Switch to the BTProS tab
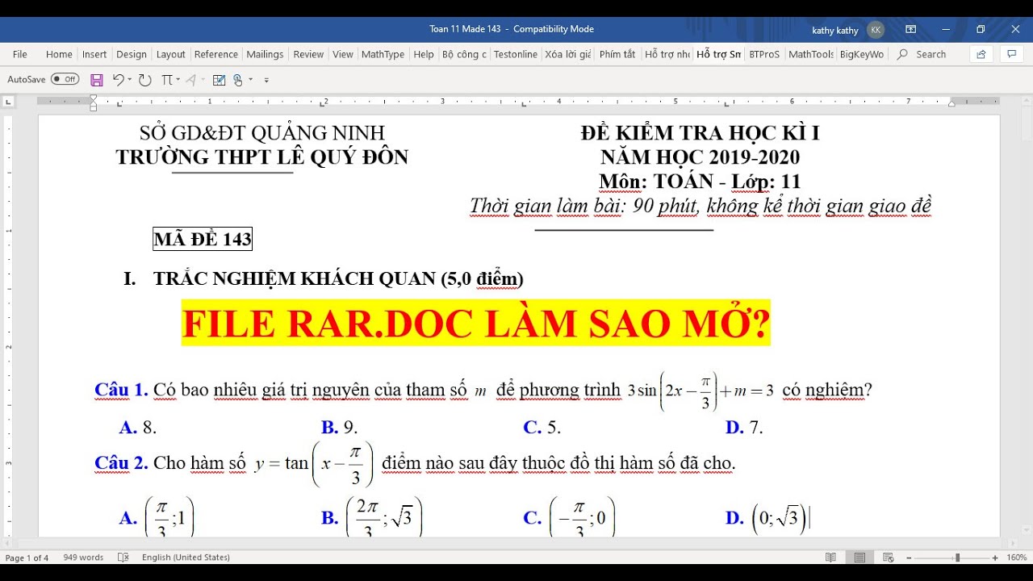Image resolution: width=1033 pixels, height=581 pixels. click(x=764, y=54)
